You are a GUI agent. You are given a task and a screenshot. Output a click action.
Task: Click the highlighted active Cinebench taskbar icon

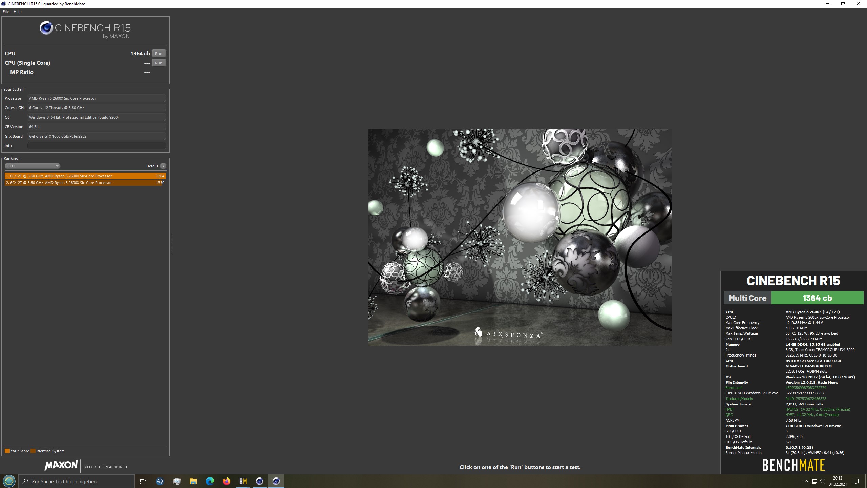tap(276, 481)
